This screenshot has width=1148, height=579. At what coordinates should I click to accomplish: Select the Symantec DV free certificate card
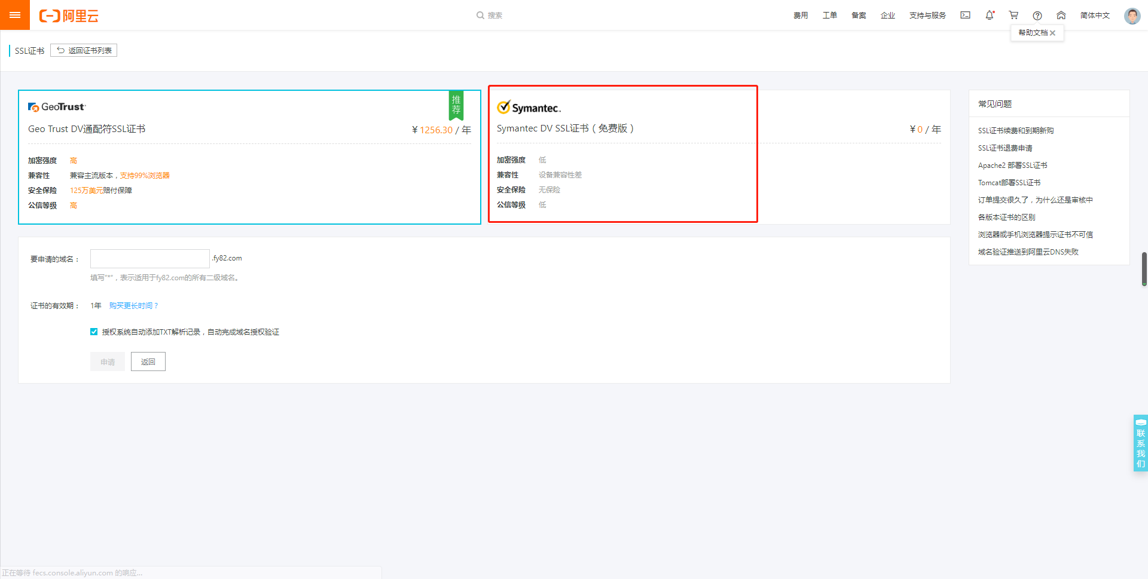point(622,154)
